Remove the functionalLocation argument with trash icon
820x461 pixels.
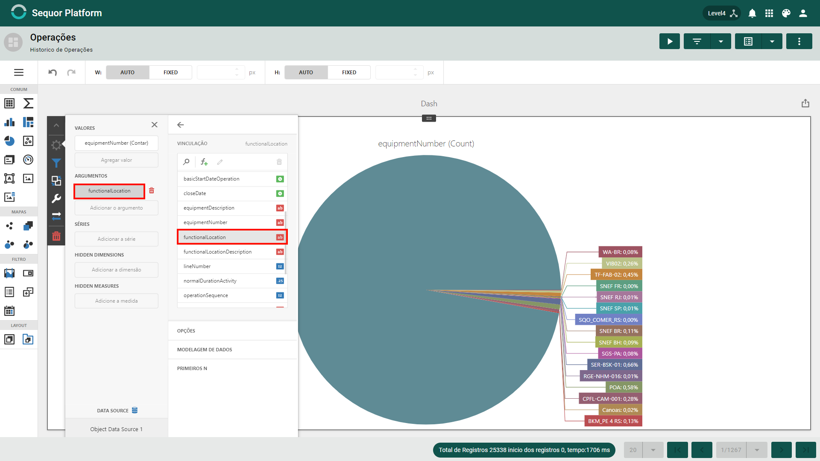point(152,191)
